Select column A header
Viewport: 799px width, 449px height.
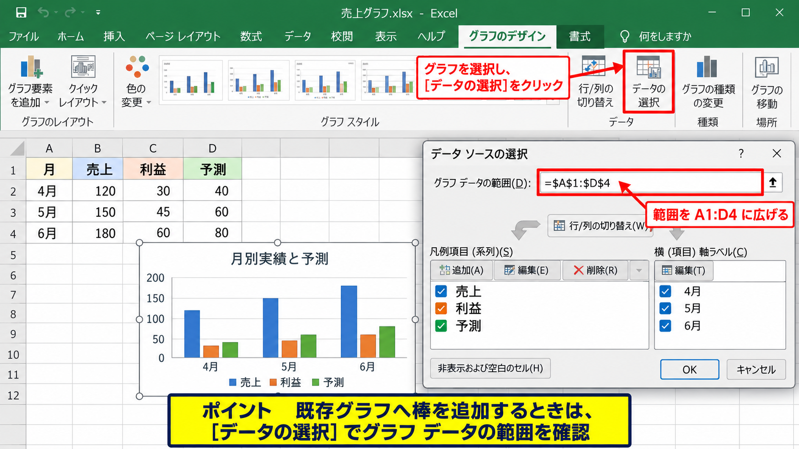[x=49, y=148]
